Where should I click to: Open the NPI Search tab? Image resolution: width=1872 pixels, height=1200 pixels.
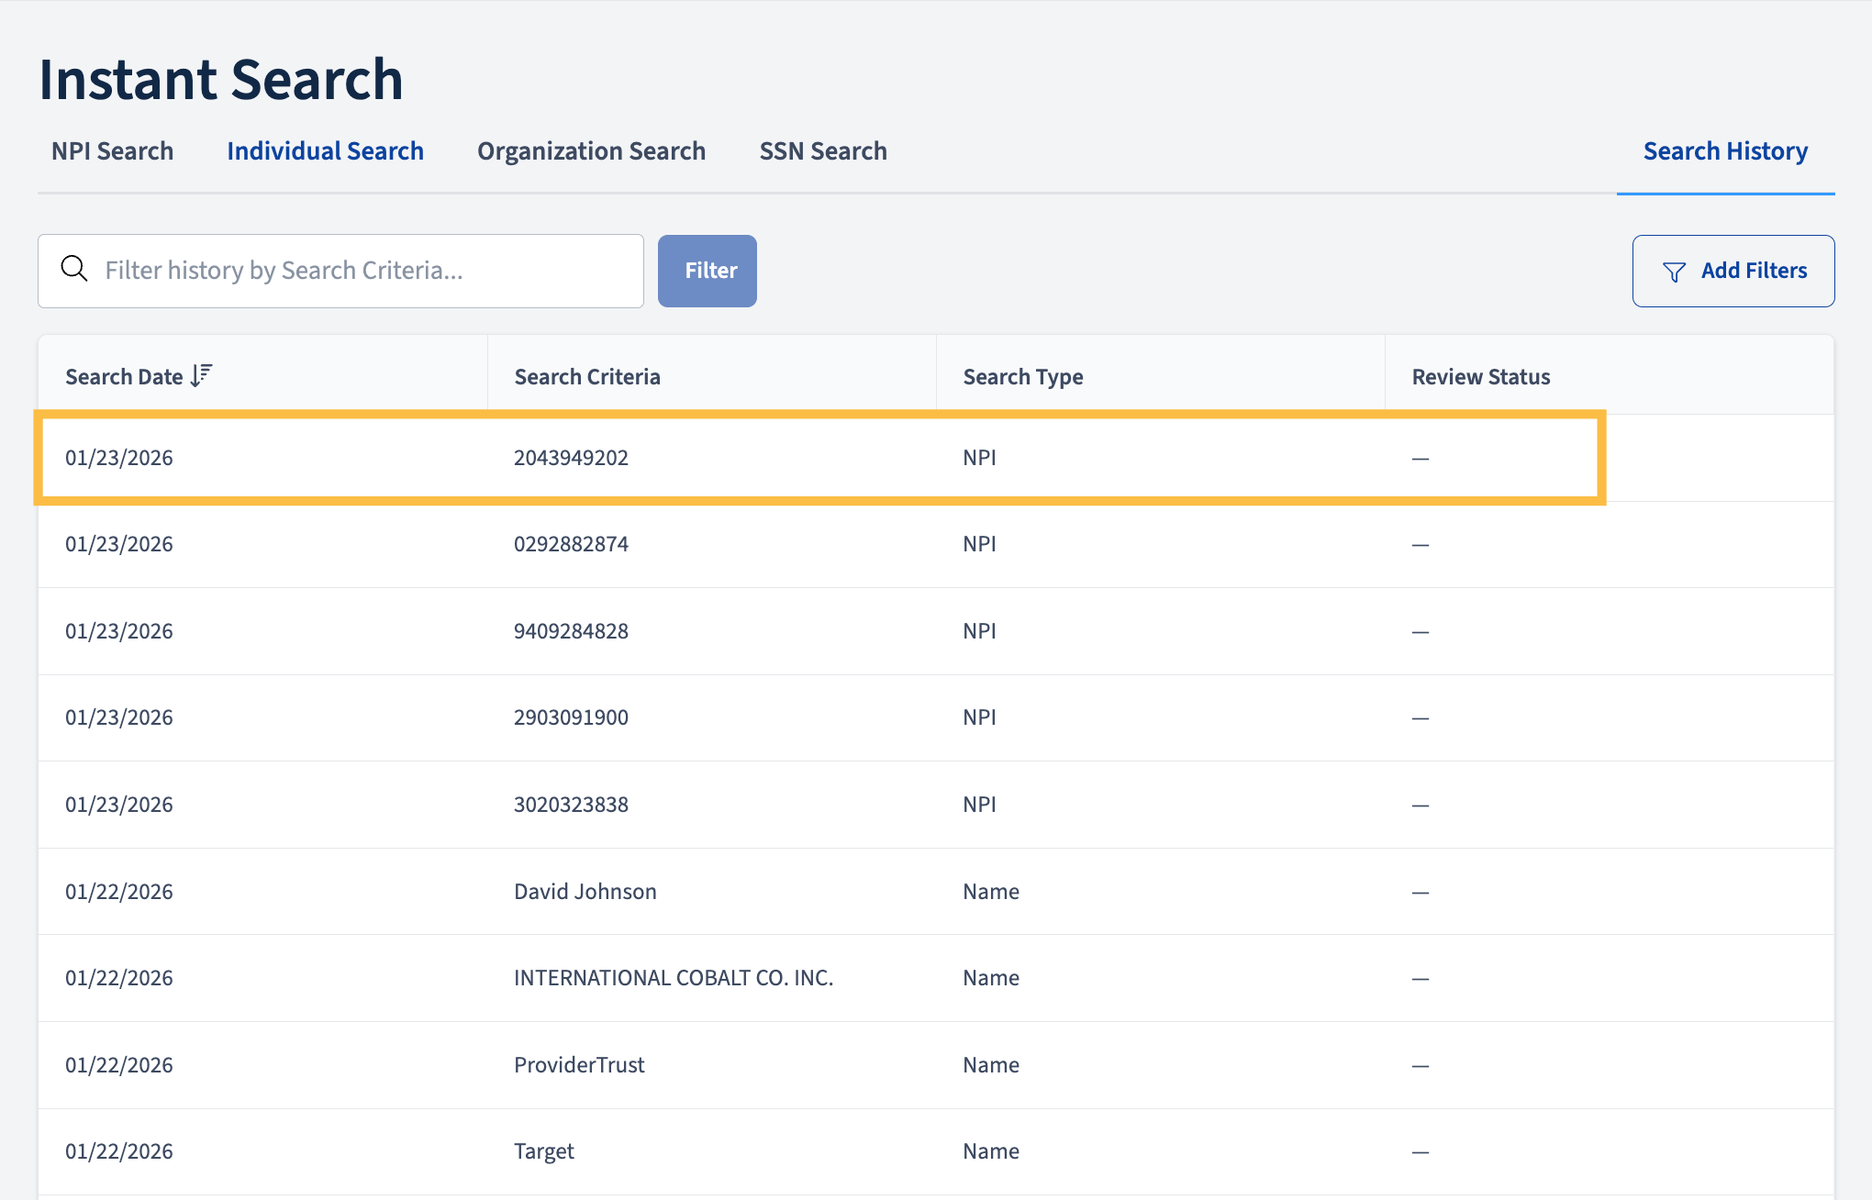pos(112,151)
